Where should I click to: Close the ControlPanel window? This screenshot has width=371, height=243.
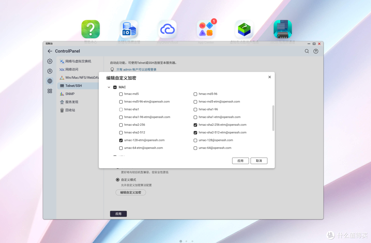[319, 44]
